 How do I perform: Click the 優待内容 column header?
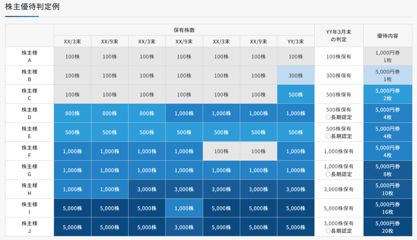pos(388,36)
